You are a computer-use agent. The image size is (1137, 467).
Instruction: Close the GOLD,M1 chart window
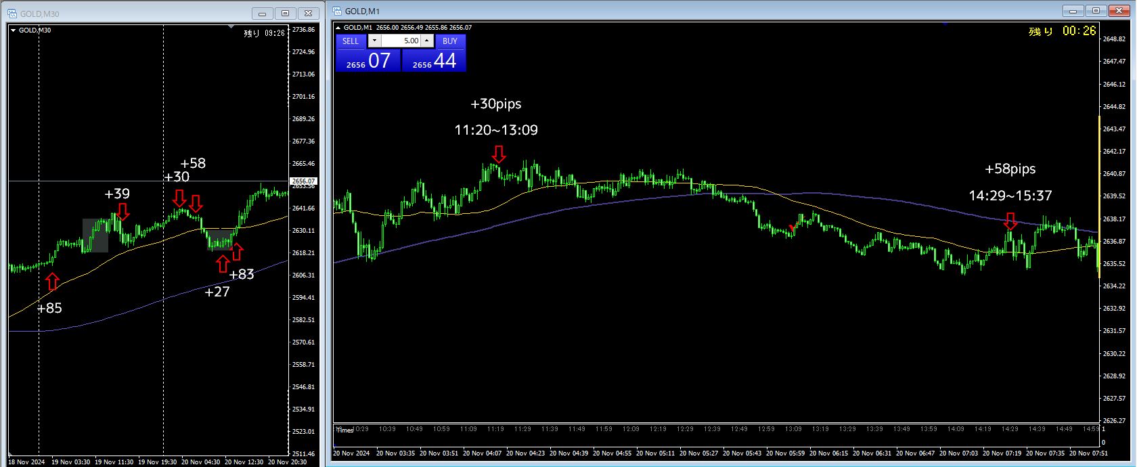point(1119,11)
